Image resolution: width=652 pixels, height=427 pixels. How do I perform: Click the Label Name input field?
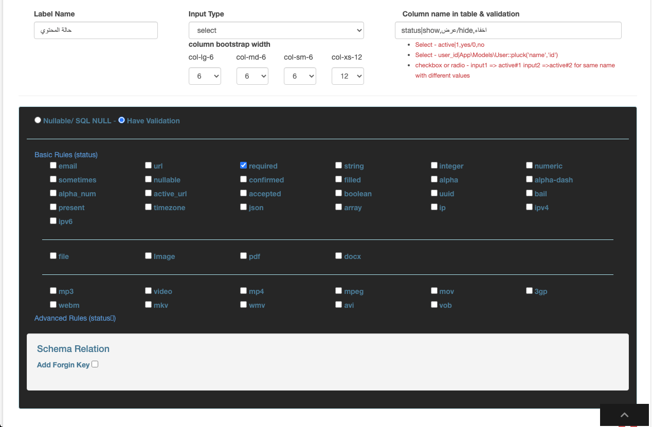(96, 30)
